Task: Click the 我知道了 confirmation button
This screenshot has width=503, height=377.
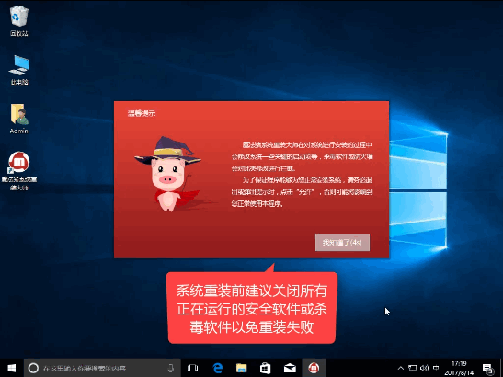Action: pyautogui.click(x=342, y=242)
